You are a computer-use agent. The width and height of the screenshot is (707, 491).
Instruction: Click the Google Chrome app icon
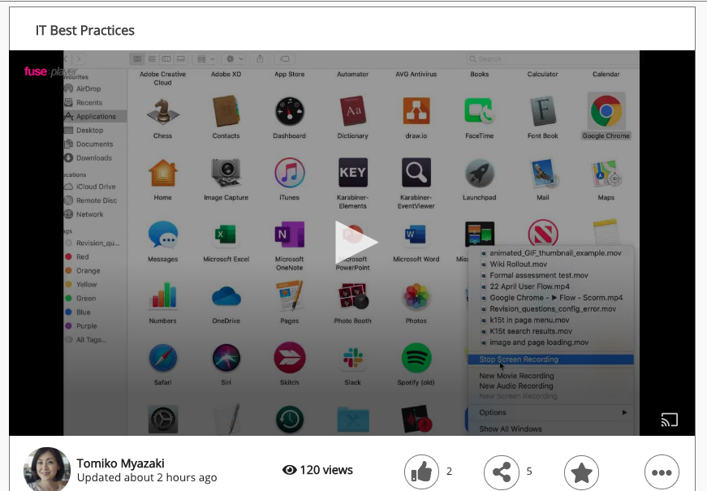606,112
